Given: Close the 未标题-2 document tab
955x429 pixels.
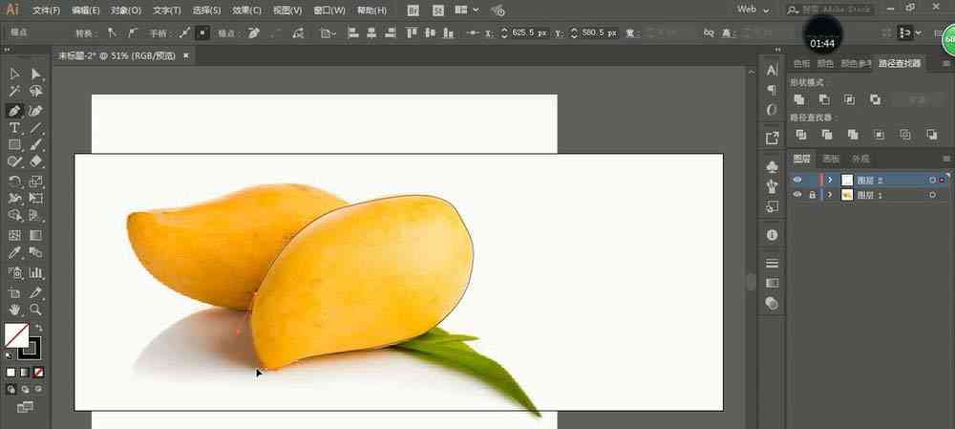Looking at the screenshot, I should (x=186, y=56).
